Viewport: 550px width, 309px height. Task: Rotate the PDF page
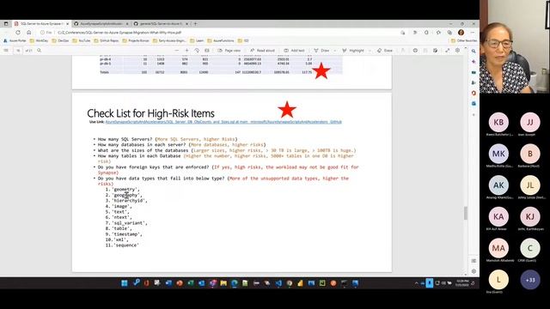point(197,51)
